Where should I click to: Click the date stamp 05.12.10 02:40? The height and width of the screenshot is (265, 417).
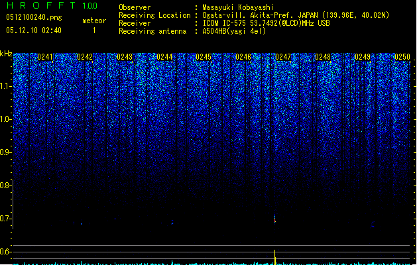(34, 30)
